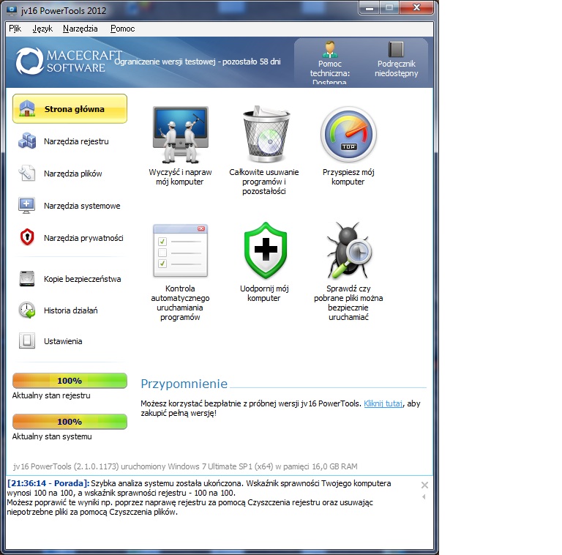
Task: Click the Sprawdź czy pobrane pliki label
Action: pos(348,302)
